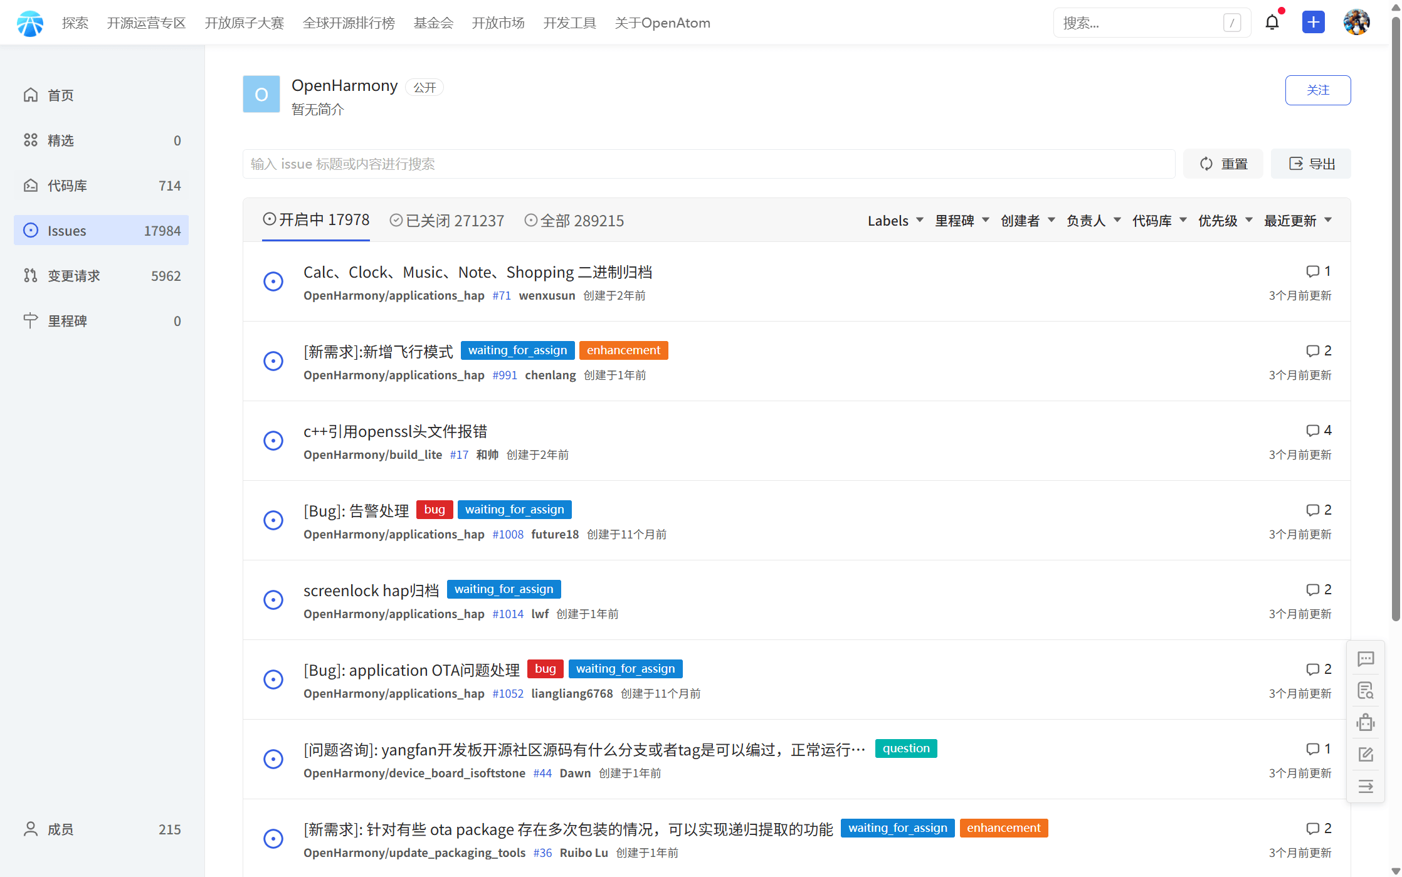Viewport: 1402px width, 877px height.
Task: Click open-issue icon for Calc、Clock archive issue
Action: point(273,281)
